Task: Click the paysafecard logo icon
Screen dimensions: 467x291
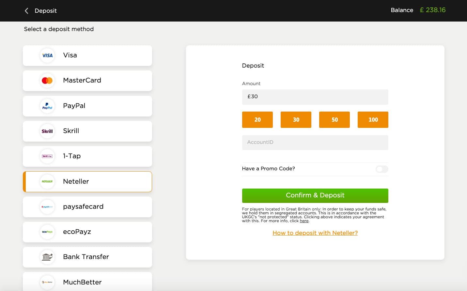Action: click(x=47, y=207)
